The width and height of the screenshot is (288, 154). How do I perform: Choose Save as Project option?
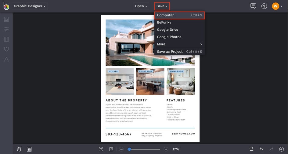tap(179, 52)
